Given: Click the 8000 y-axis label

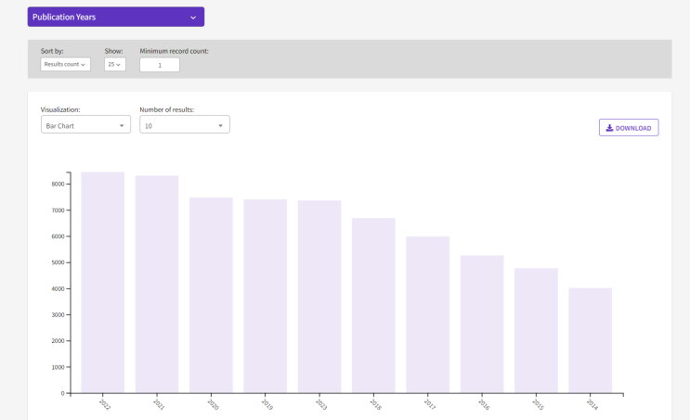Looking at the screenshot, I should [58, 185].
